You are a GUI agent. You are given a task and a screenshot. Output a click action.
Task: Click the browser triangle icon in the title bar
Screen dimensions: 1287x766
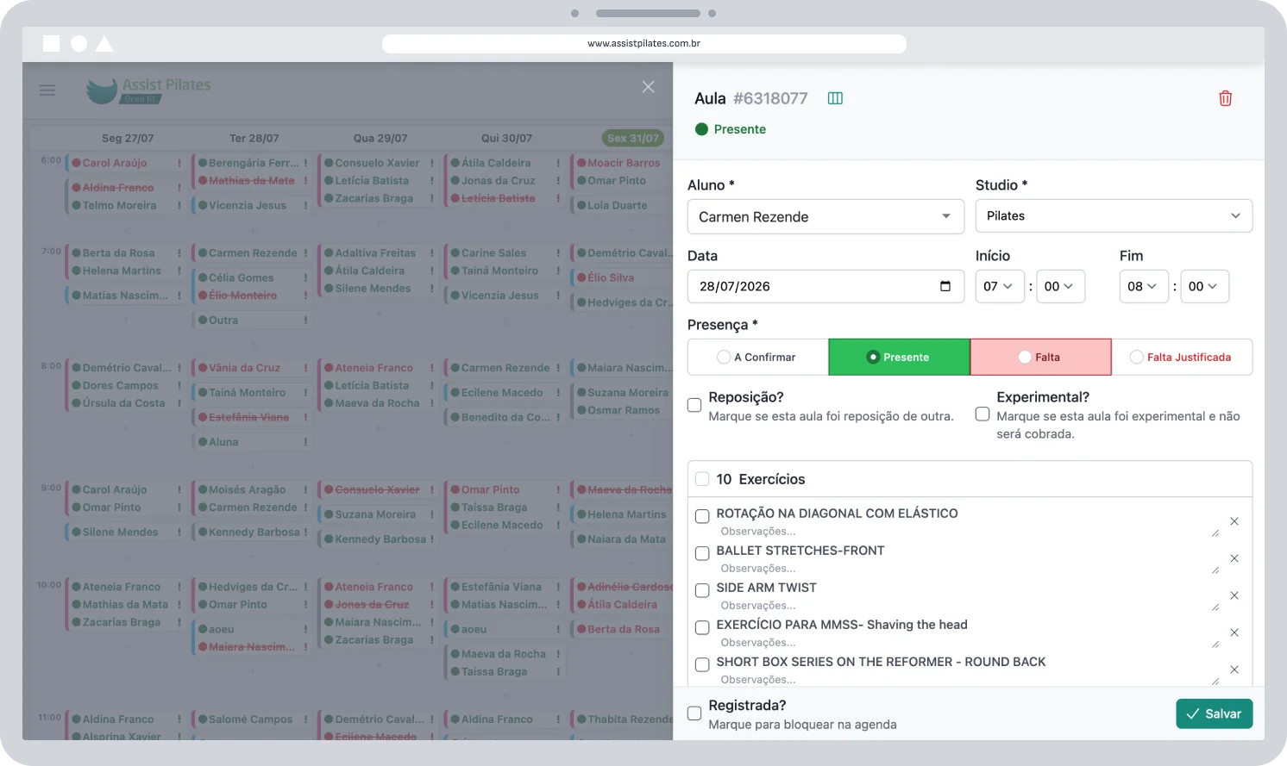click(104, 43)
